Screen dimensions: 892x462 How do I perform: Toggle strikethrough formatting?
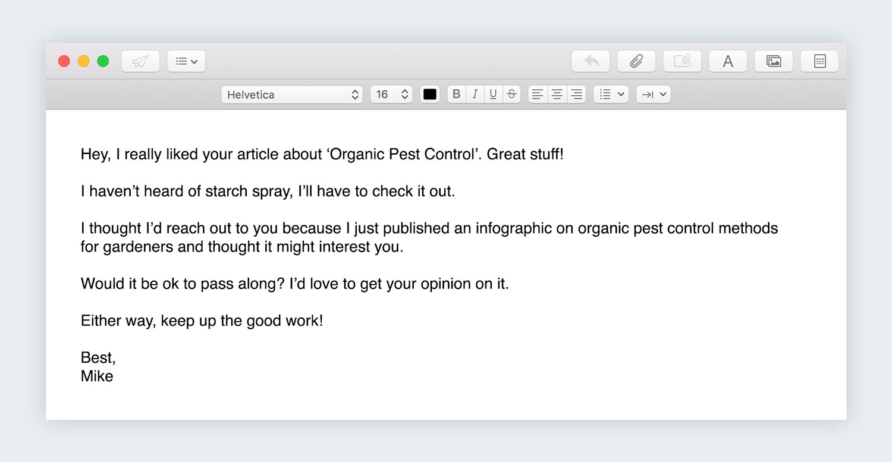[x=511, y=94]
